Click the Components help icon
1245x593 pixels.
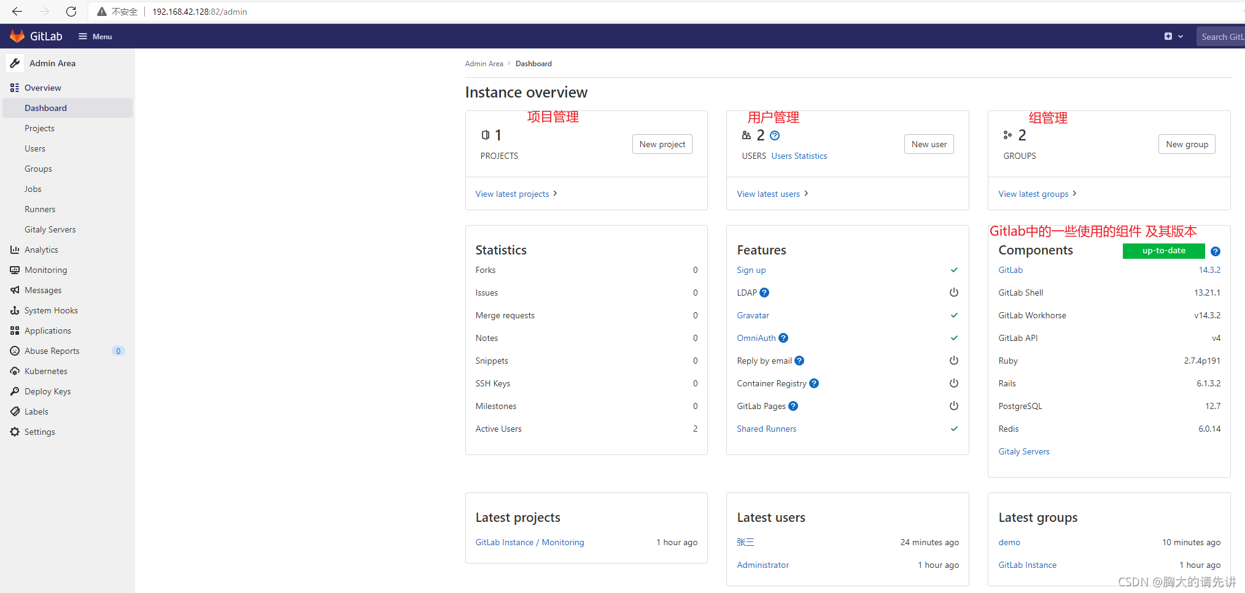(x=1216, y=251)
